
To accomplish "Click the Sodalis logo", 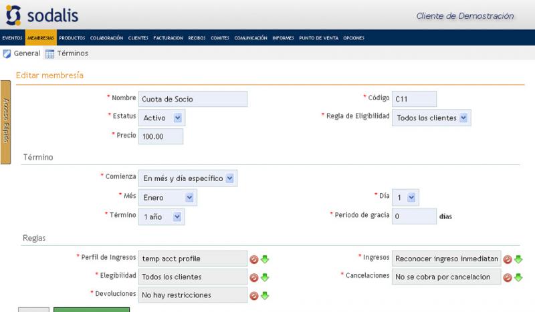I will (42, 14).
